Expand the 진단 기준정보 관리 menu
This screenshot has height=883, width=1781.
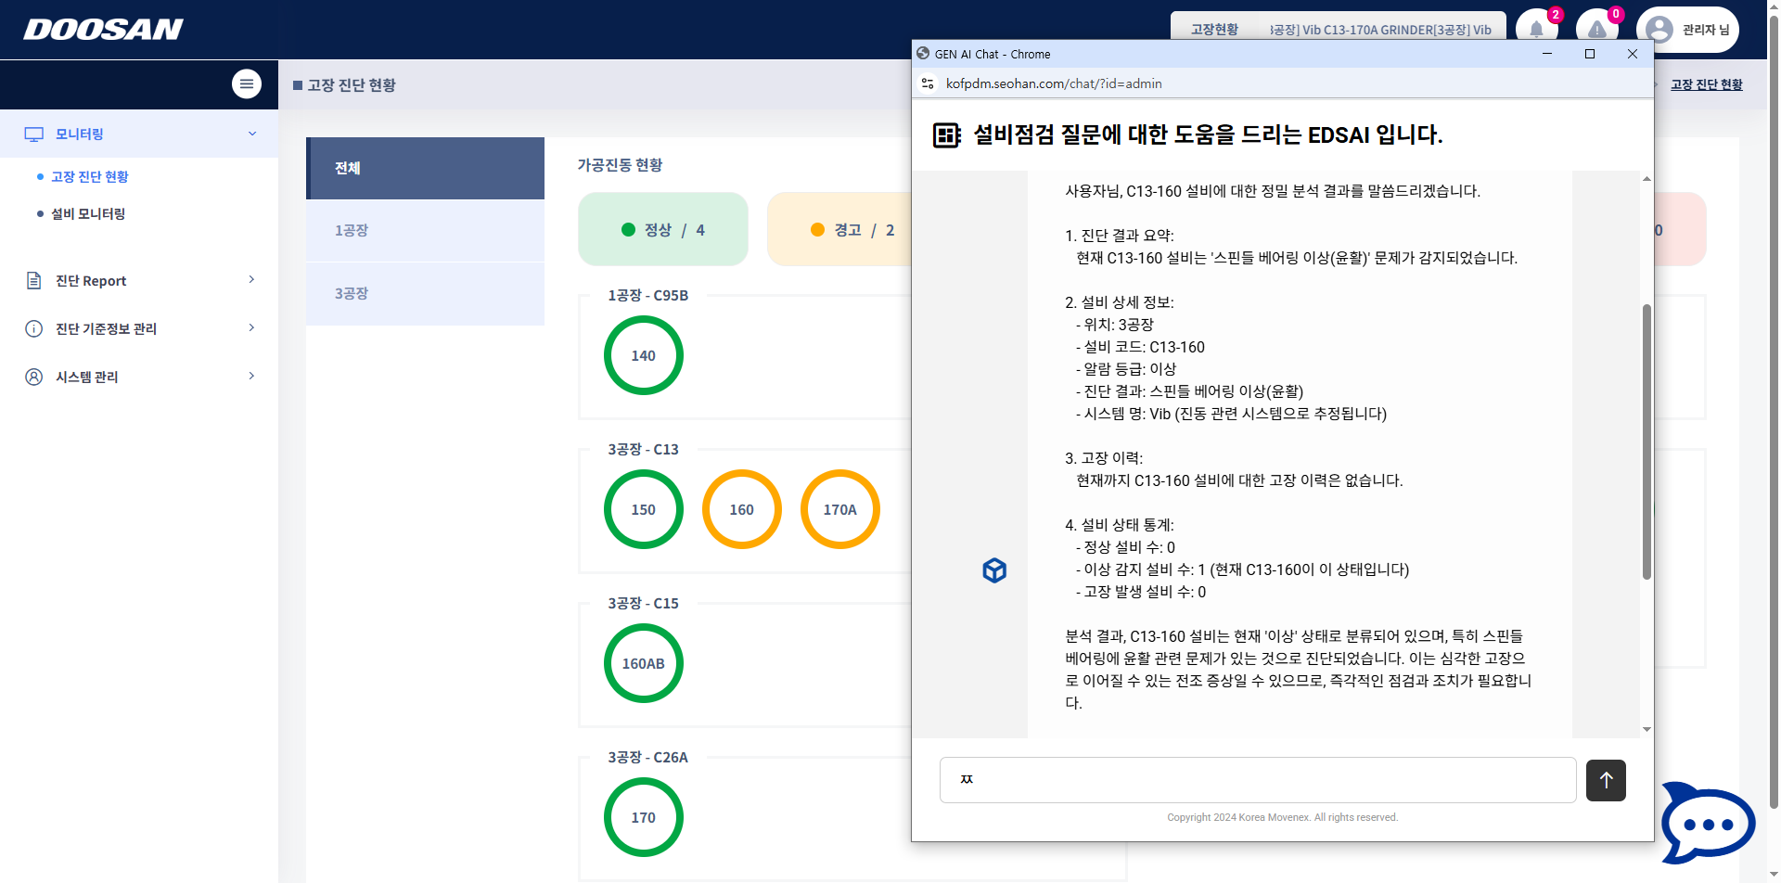point(139,328)
